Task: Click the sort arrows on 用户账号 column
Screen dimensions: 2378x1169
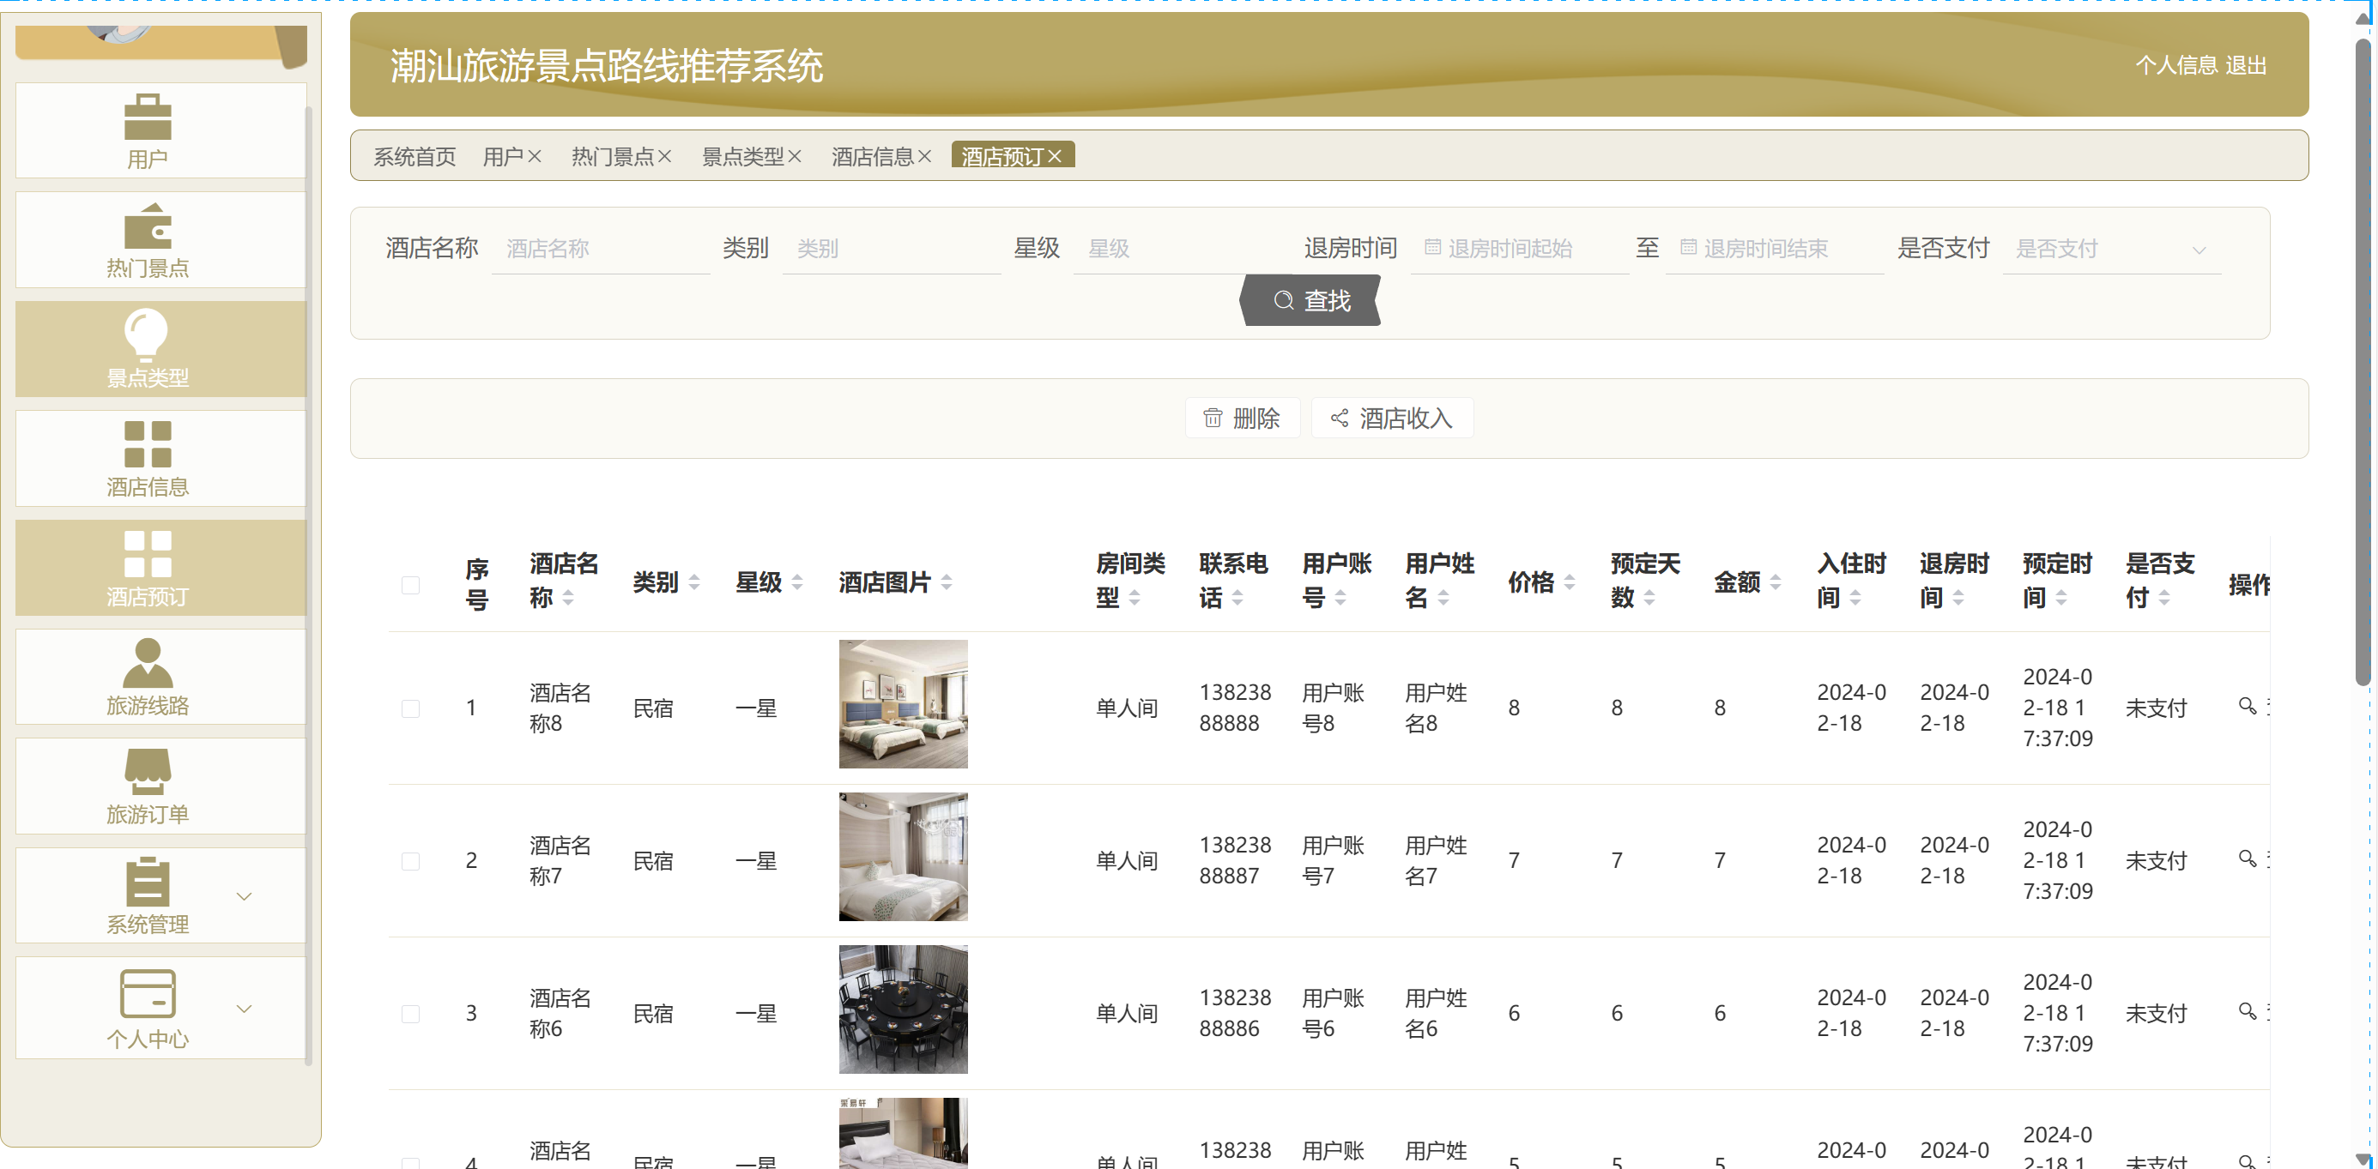Action: pyautogui.click(x=1340, y=598)
